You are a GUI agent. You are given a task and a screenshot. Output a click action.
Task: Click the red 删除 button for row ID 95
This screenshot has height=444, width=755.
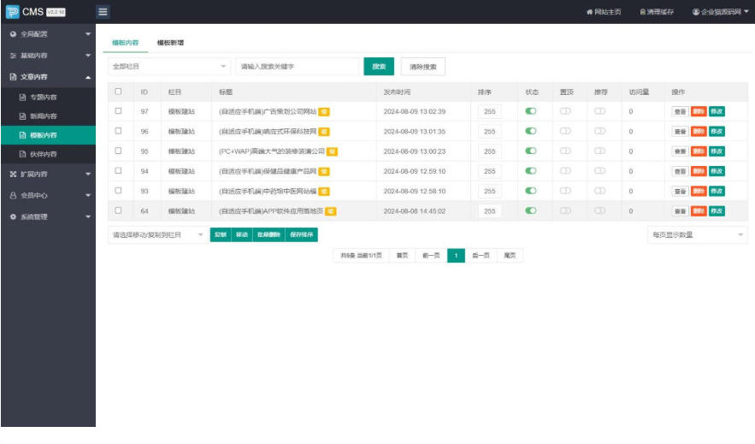698,151
